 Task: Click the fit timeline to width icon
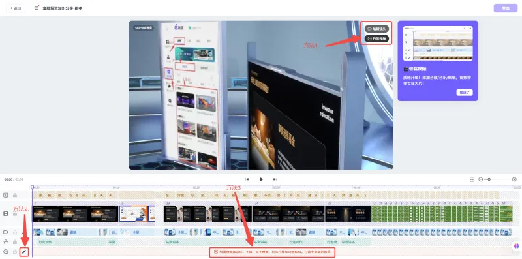tap(472, 179)
